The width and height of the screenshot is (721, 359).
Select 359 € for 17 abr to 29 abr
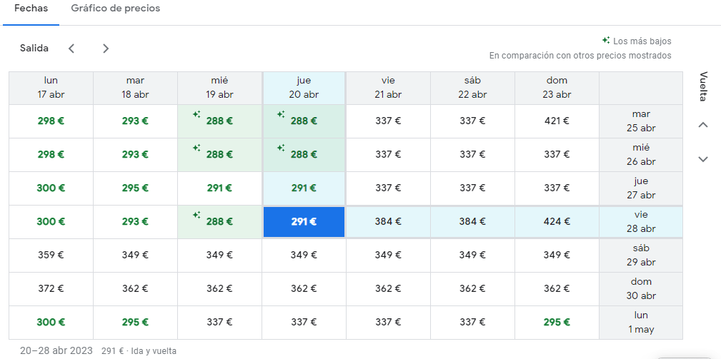pyautogui.click(x=51, y=256)
